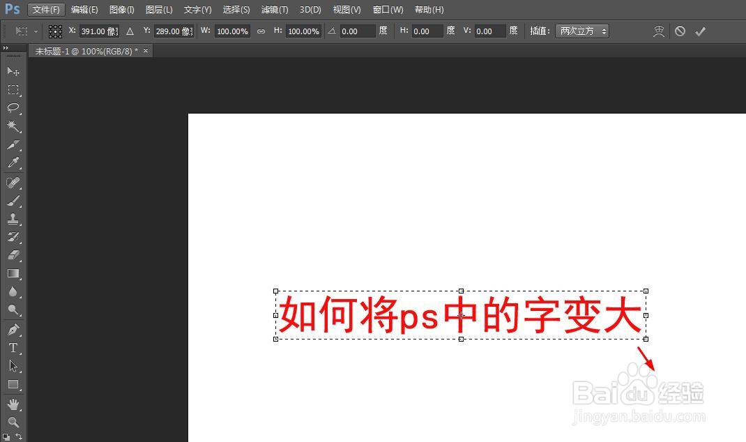Close the 未标题-1 document tab
Image resolution: width=746 pixels, height=442 pixels.
click(x=146, y=50)
